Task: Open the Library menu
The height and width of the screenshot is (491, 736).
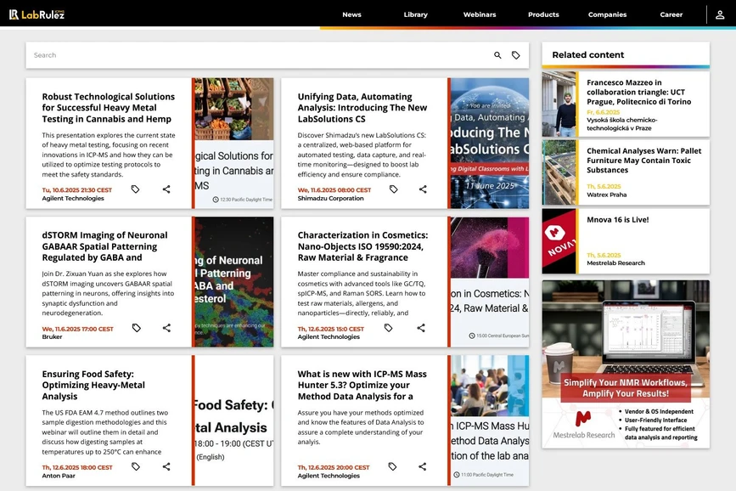Action: point(415,14)
